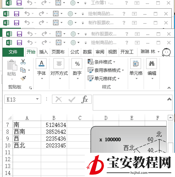The width and height of the screenshot is (175, 177).
Task: Save workbook in the front window
Action: 19,43
